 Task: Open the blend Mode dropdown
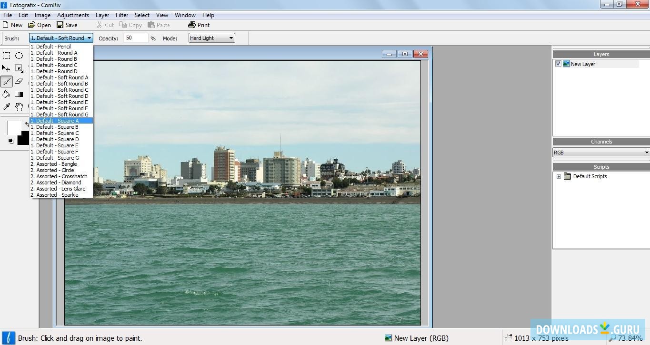tap(211, 38)
